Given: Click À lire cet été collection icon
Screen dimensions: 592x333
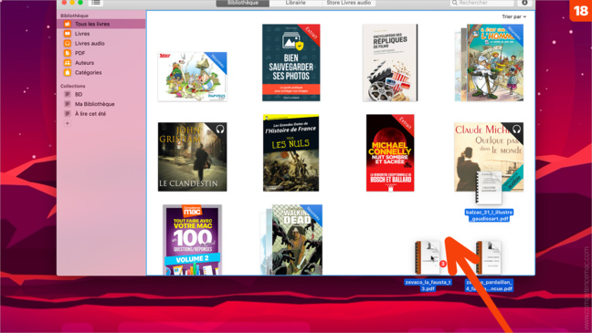Looking at the screenshot, I should (x=68, y=113).
